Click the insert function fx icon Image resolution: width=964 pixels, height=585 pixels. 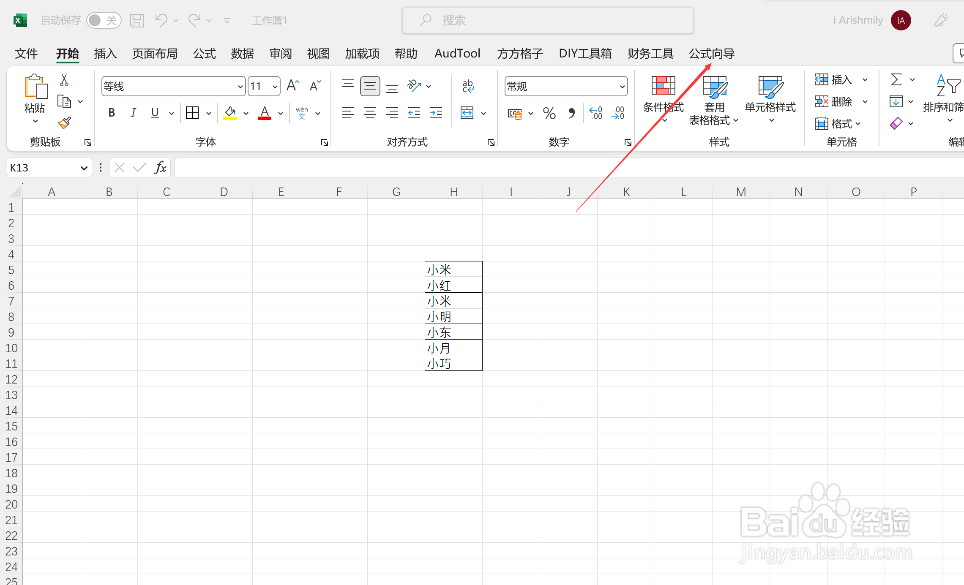(160, 168)
